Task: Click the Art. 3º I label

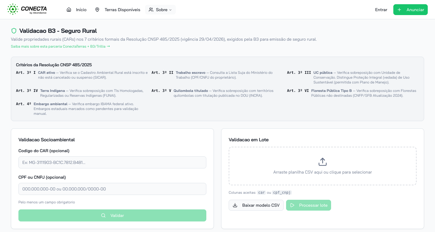Action: pos(26,73)
